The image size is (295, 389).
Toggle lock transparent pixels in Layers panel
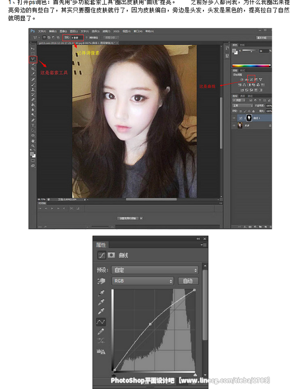click(x=241, y=111)
